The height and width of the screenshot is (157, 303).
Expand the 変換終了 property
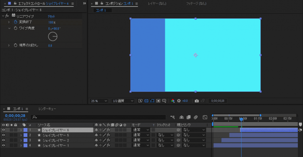pyautogui.click(x=9, y=22)
